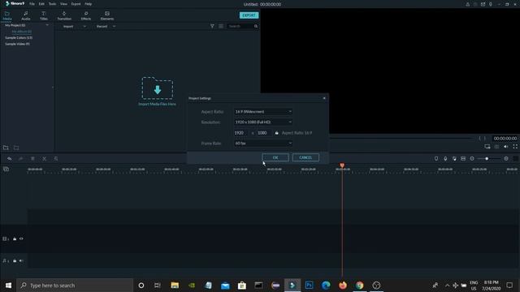Image resolution: width=520 pixels, height=292 pixels.
Task: Click the Windows Start button
Action: tap(8, 285)
